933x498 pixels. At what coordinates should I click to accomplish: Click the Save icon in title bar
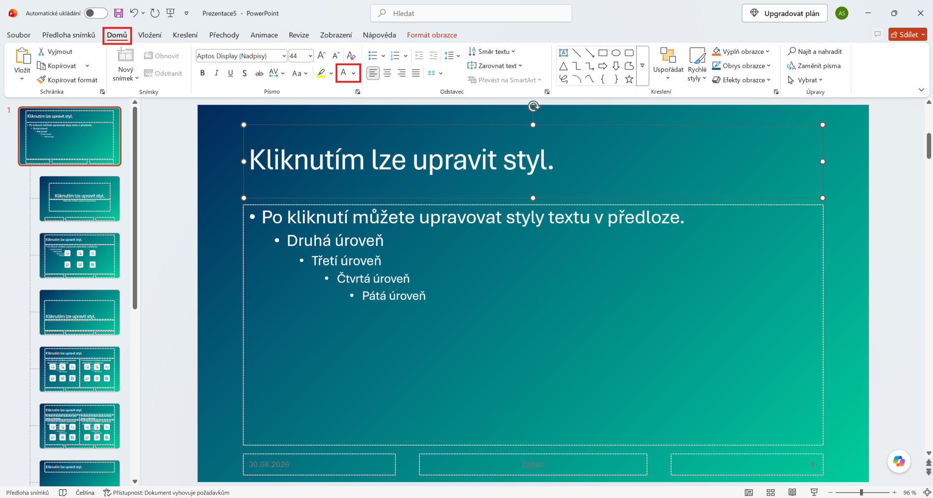[x=118, y=13]
